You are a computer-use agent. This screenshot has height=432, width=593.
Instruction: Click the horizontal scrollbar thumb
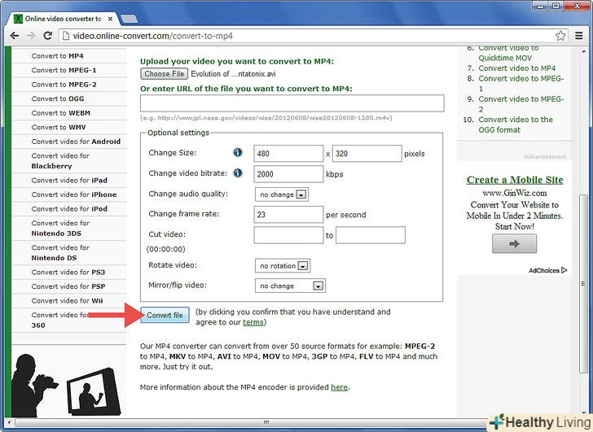click(266, 422)
